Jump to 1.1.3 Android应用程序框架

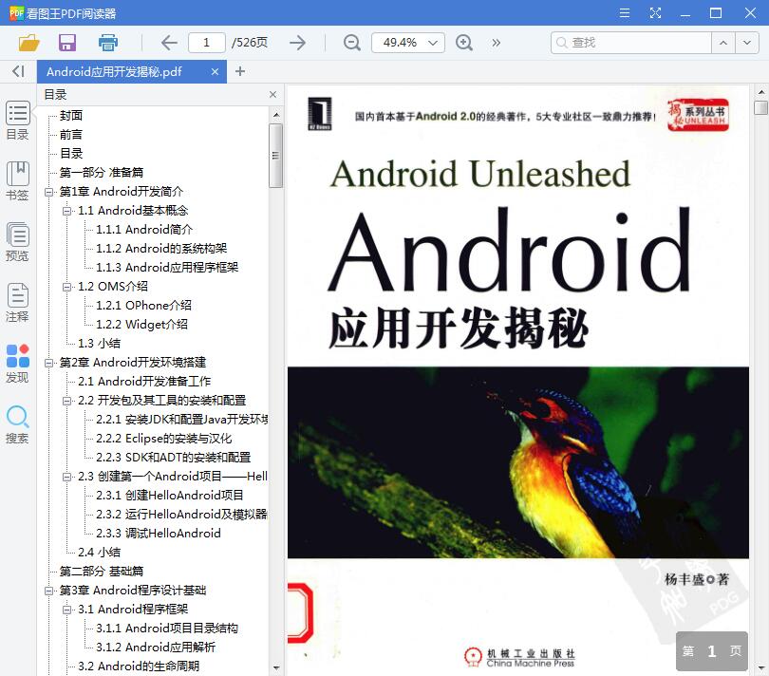[x=167, y=268]
